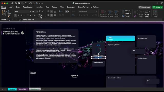
Task: Apply the Font Color A swatch
Action: [x=39, y=15]
